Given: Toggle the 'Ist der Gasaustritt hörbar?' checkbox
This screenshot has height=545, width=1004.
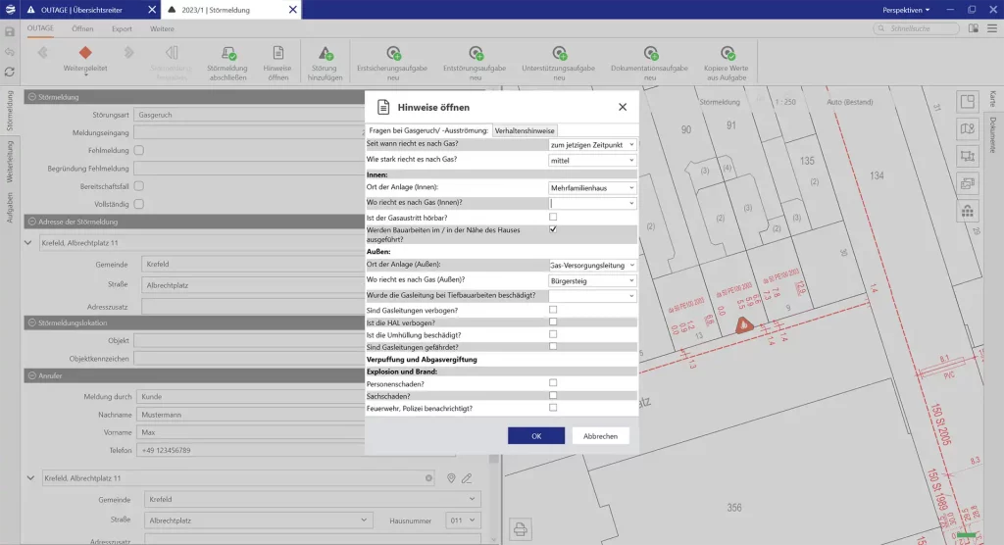Looking at the screenshot, I should tap(553, 217).
